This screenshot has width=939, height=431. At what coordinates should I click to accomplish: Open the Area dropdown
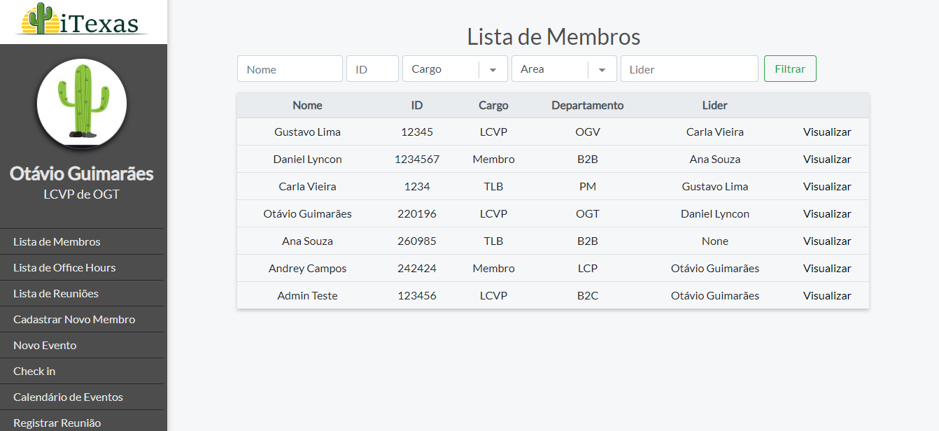coord(564,69)
